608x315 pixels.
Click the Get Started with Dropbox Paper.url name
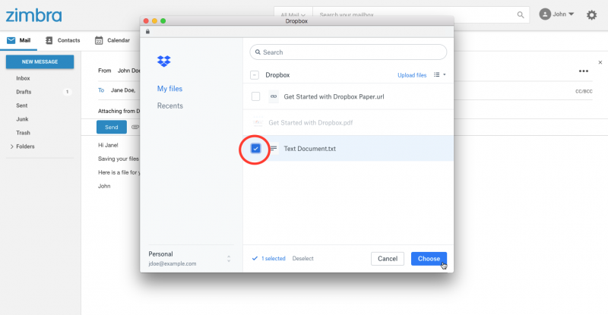[334, 96]
